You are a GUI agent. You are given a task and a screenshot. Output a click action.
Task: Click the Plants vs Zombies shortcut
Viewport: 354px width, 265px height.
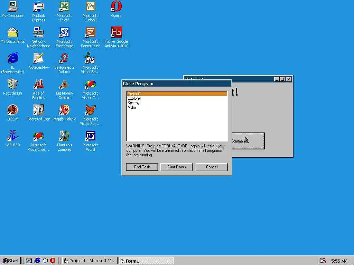click(64, 141)
